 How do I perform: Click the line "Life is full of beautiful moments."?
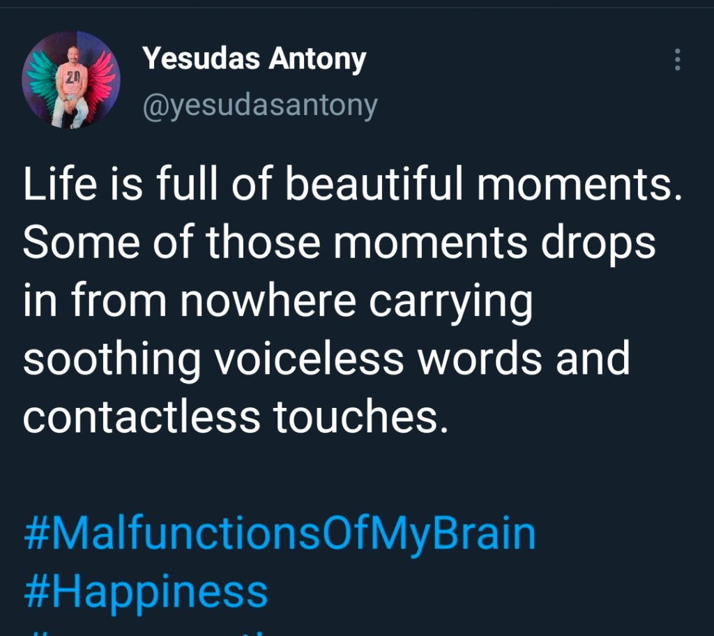click(x=352, y=187)
